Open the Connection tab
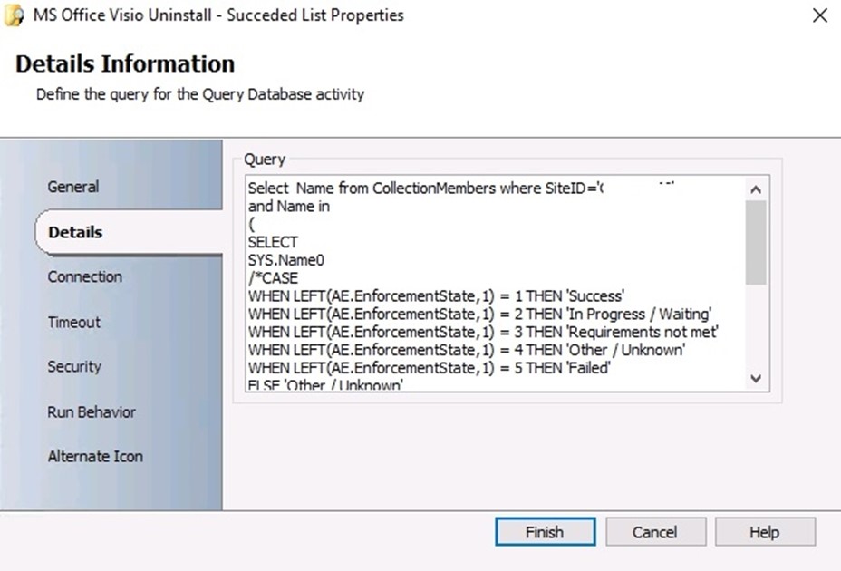The width and height of the screenshot is (841, 571). pyautogui.click(x=84, y=276)
